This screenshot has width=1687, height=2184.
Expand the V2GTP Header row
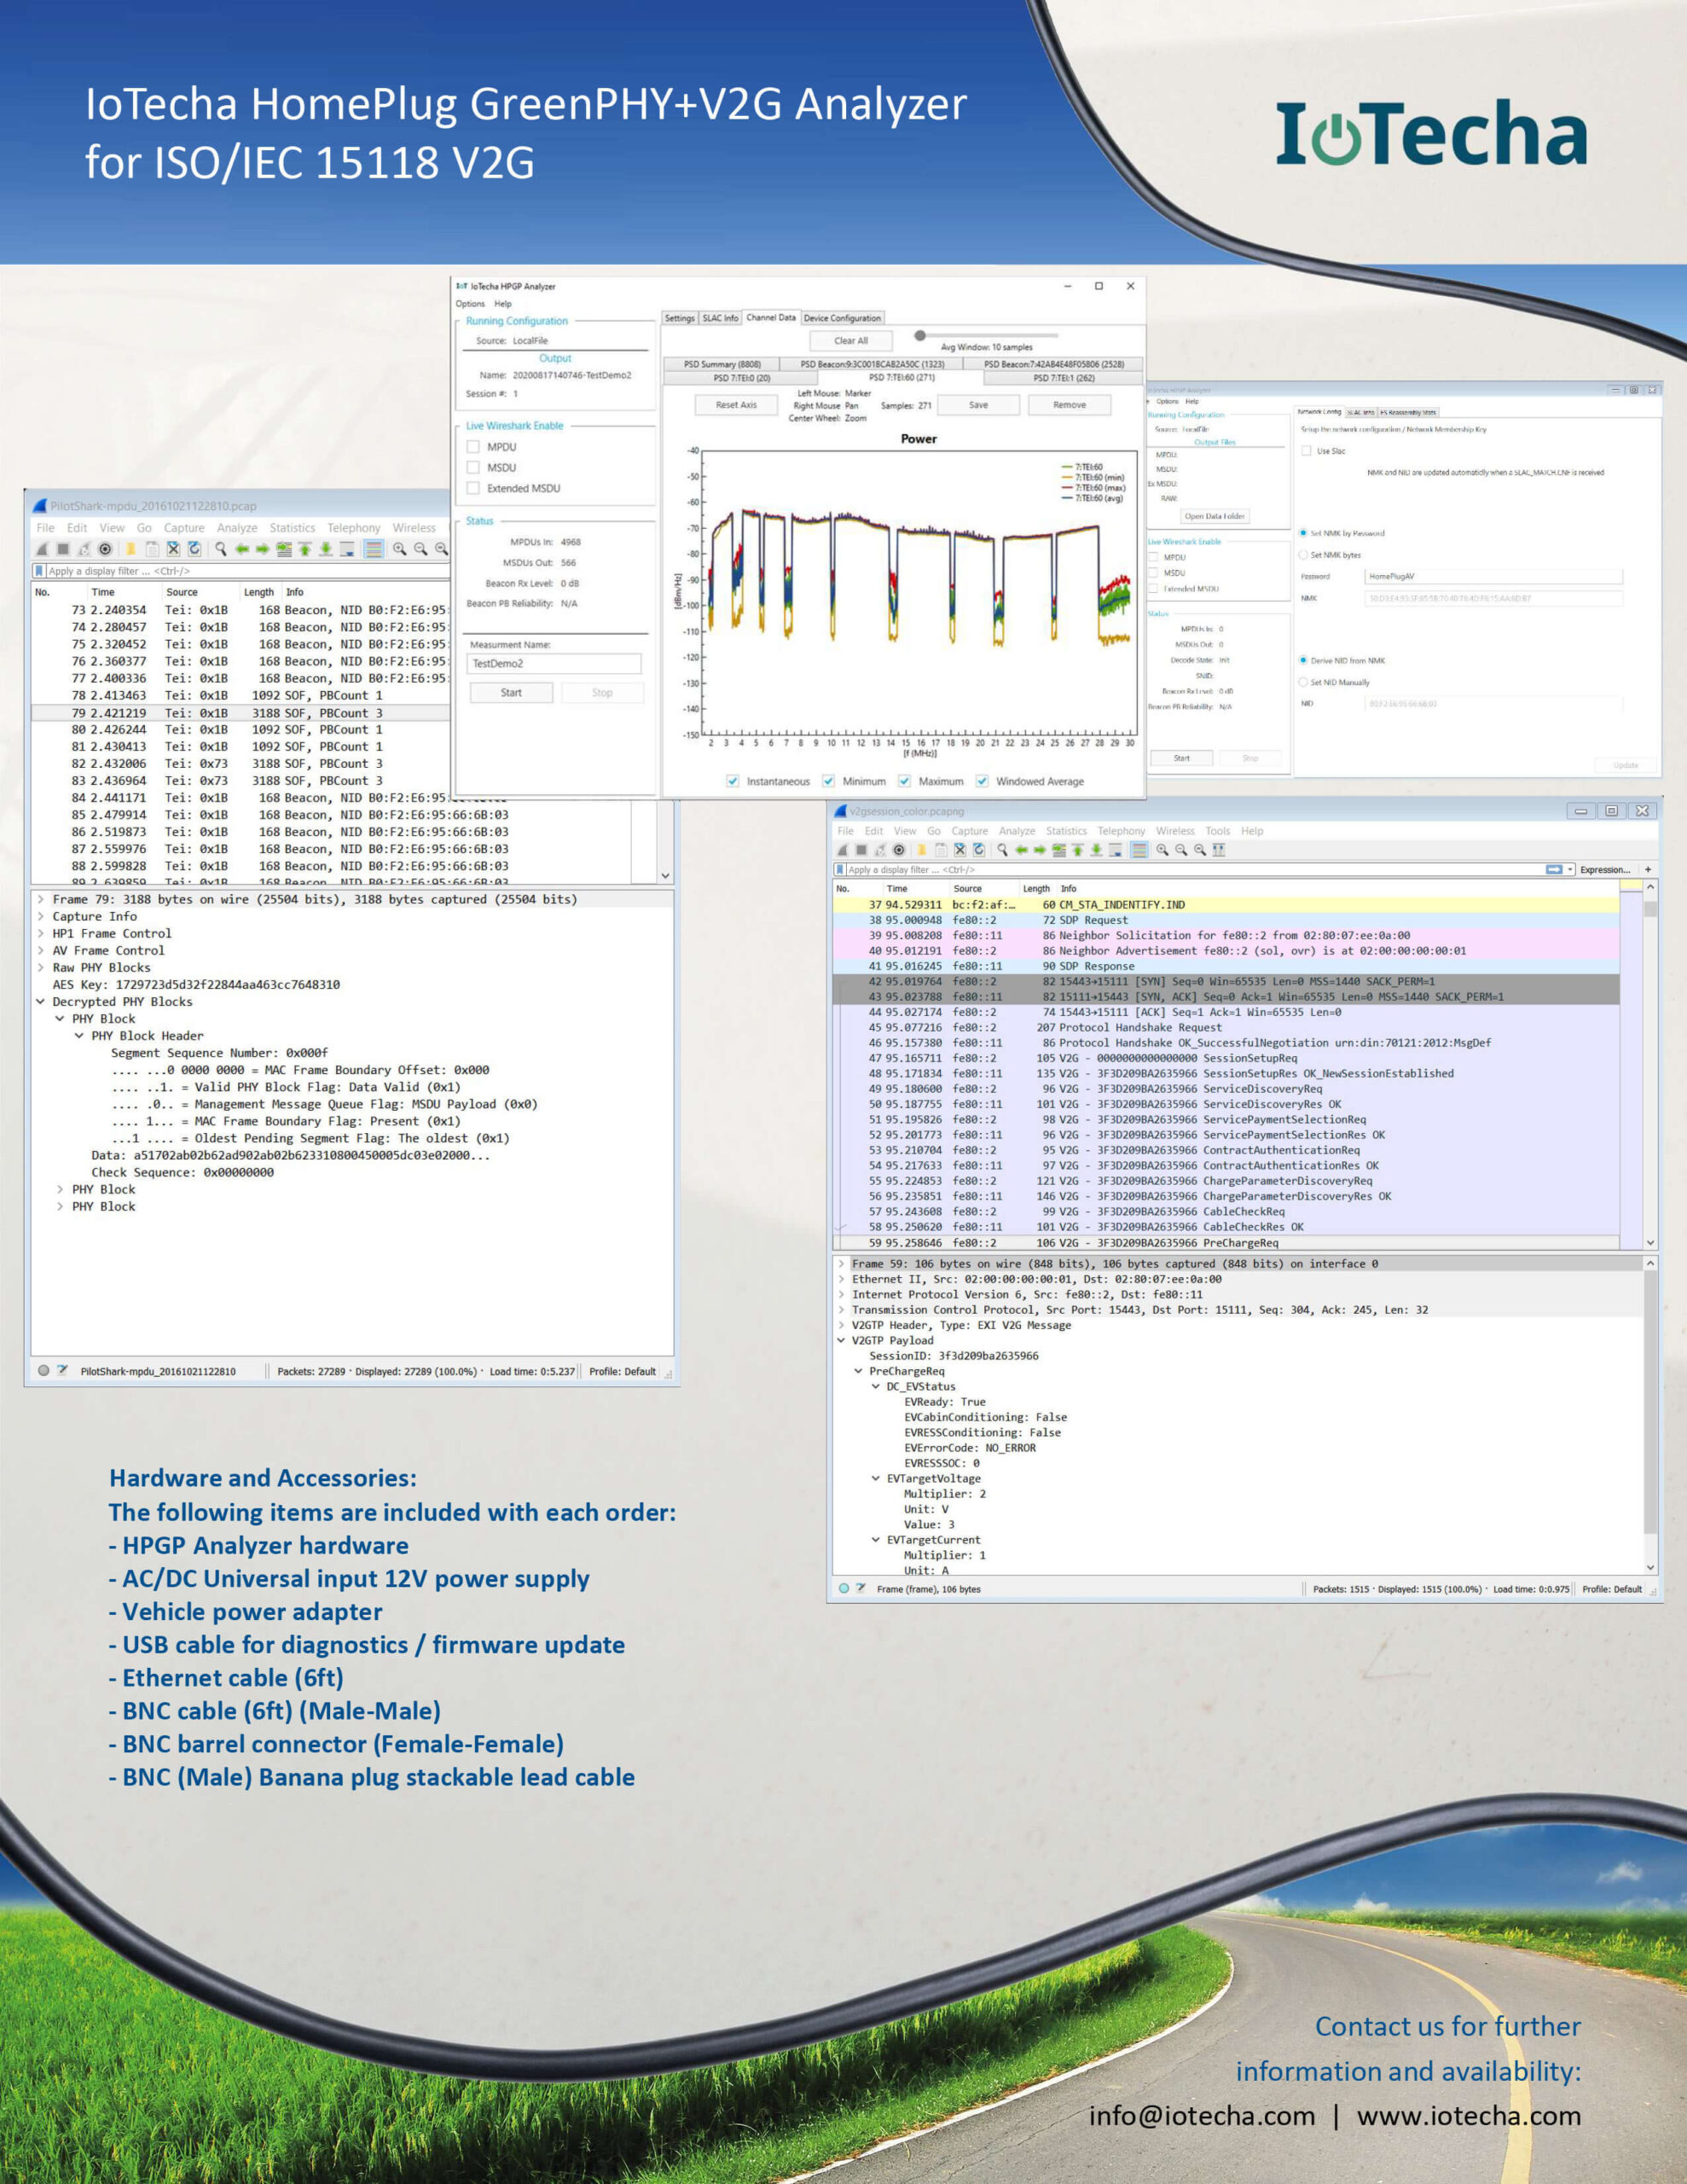(x=841, y=1325)
